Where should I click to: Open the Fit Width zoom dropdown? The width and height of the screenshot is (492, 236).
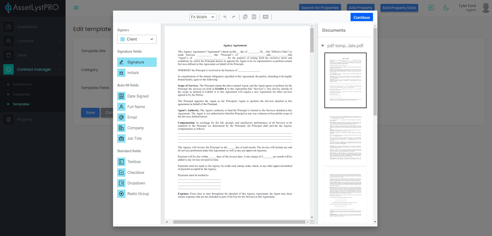[x=203, y=17]
